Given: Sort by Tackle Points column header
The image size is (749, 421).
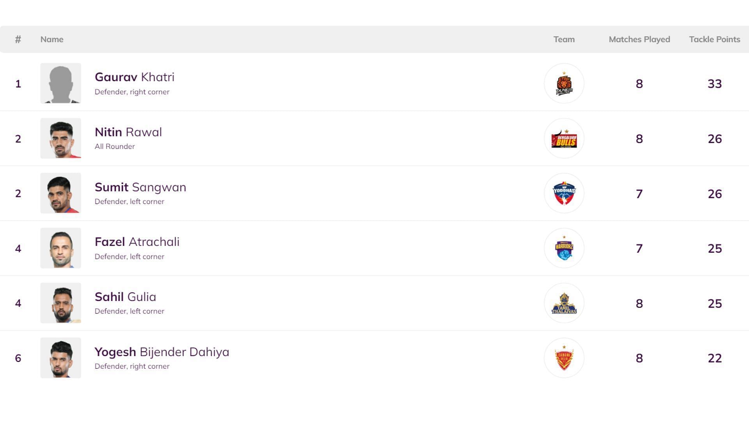Looking at the screenshot, I should 714,39.
